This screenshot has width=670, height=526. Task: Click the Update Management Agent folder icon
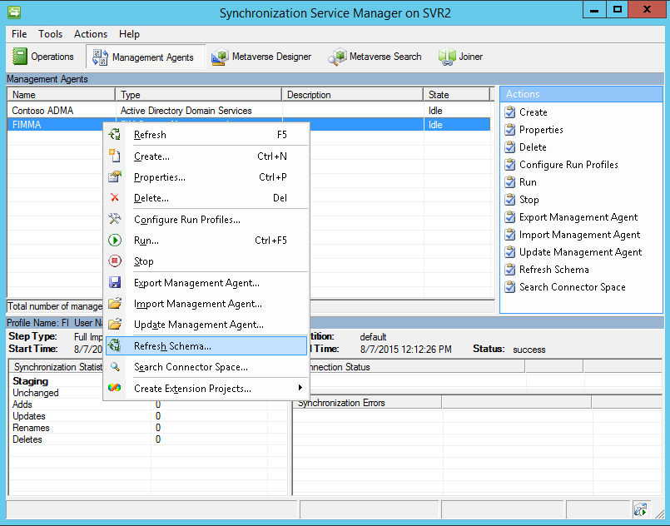115,324
